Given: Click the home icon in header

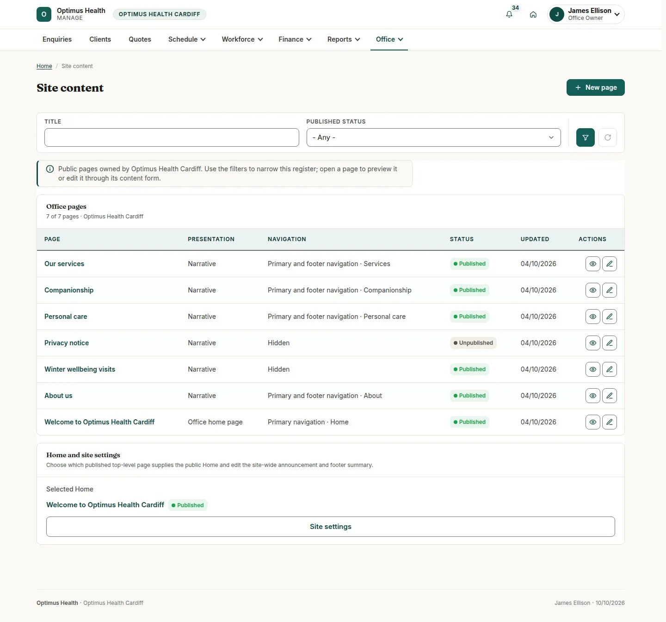Looking at the screenshot, I should click(533, 14).
